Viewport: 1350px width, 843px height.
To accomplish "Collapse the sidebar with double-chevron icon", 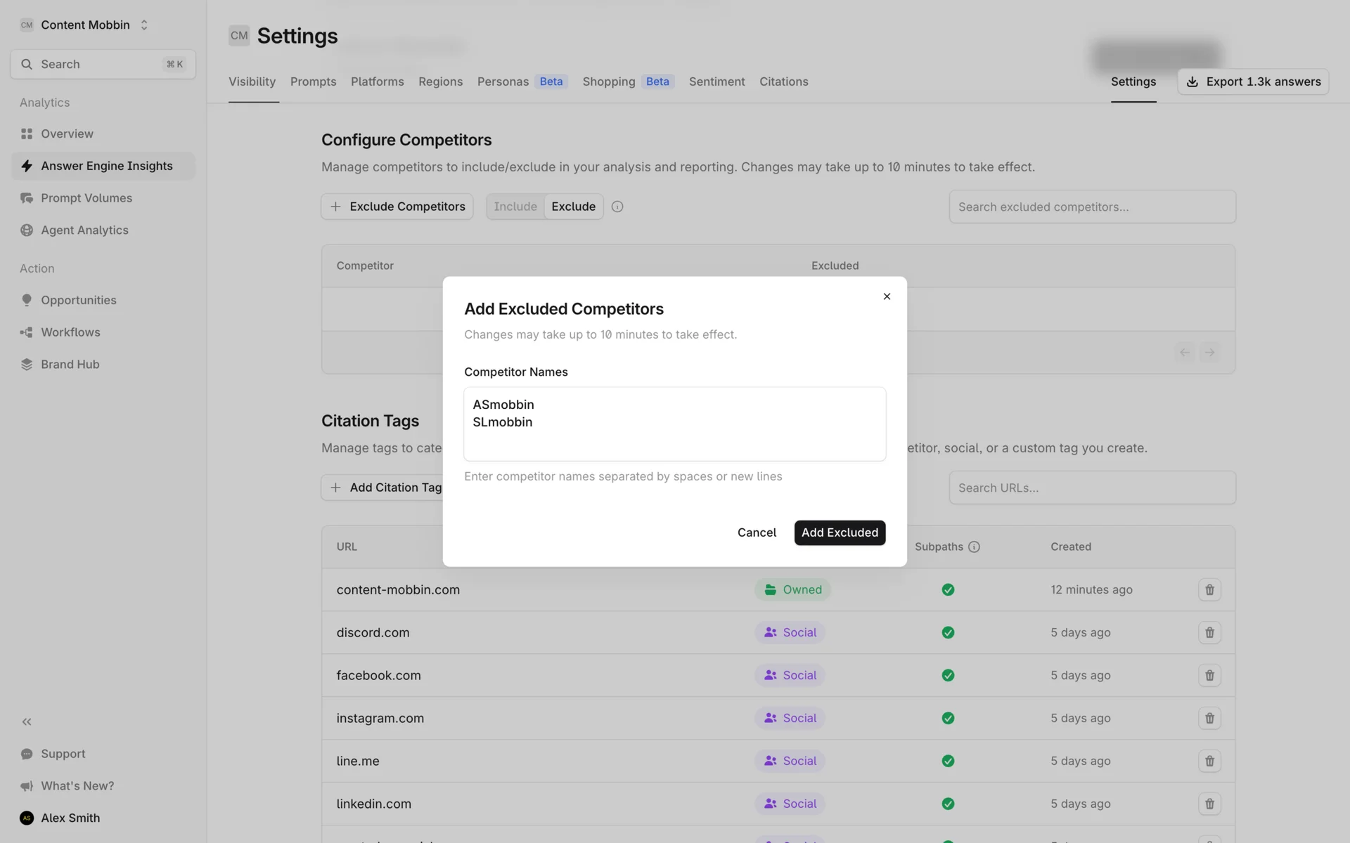I will (27, 721).
